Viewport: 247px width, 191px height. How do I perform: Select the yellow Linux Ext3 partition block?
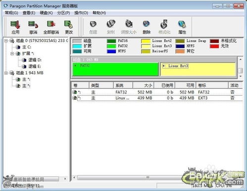[198, 69]
